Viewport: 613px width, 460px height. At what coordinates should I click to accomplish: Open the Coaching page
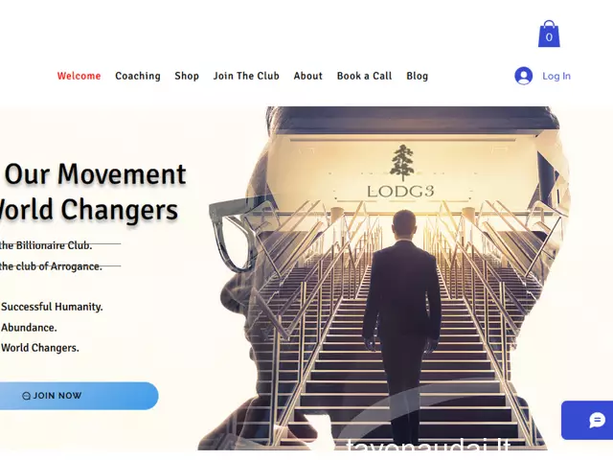138,76
